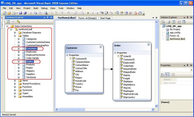Pin the Database Explorer with auto-hide pin

[48, 17]
